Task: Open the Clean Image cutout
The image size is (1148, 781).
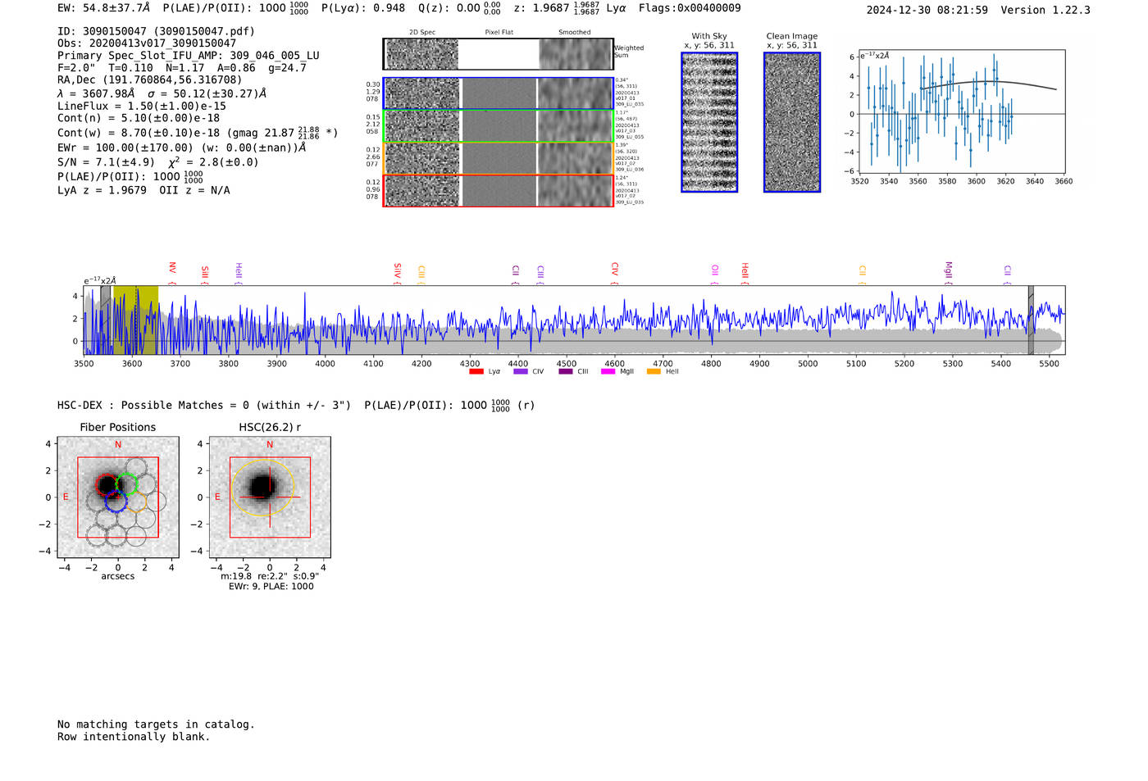Action: [792, 122]
